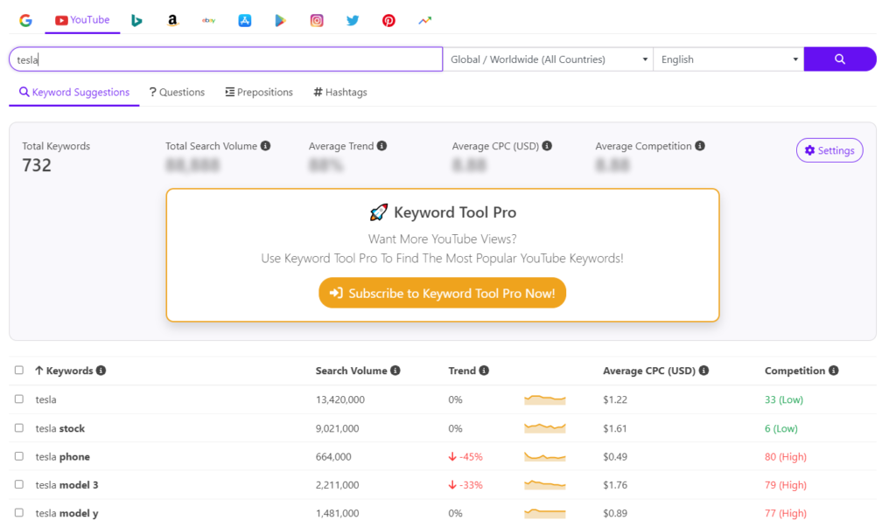Open the Hashtags tab
The height and width of the screenshot is (527, 896).
(x=340, y=92)
